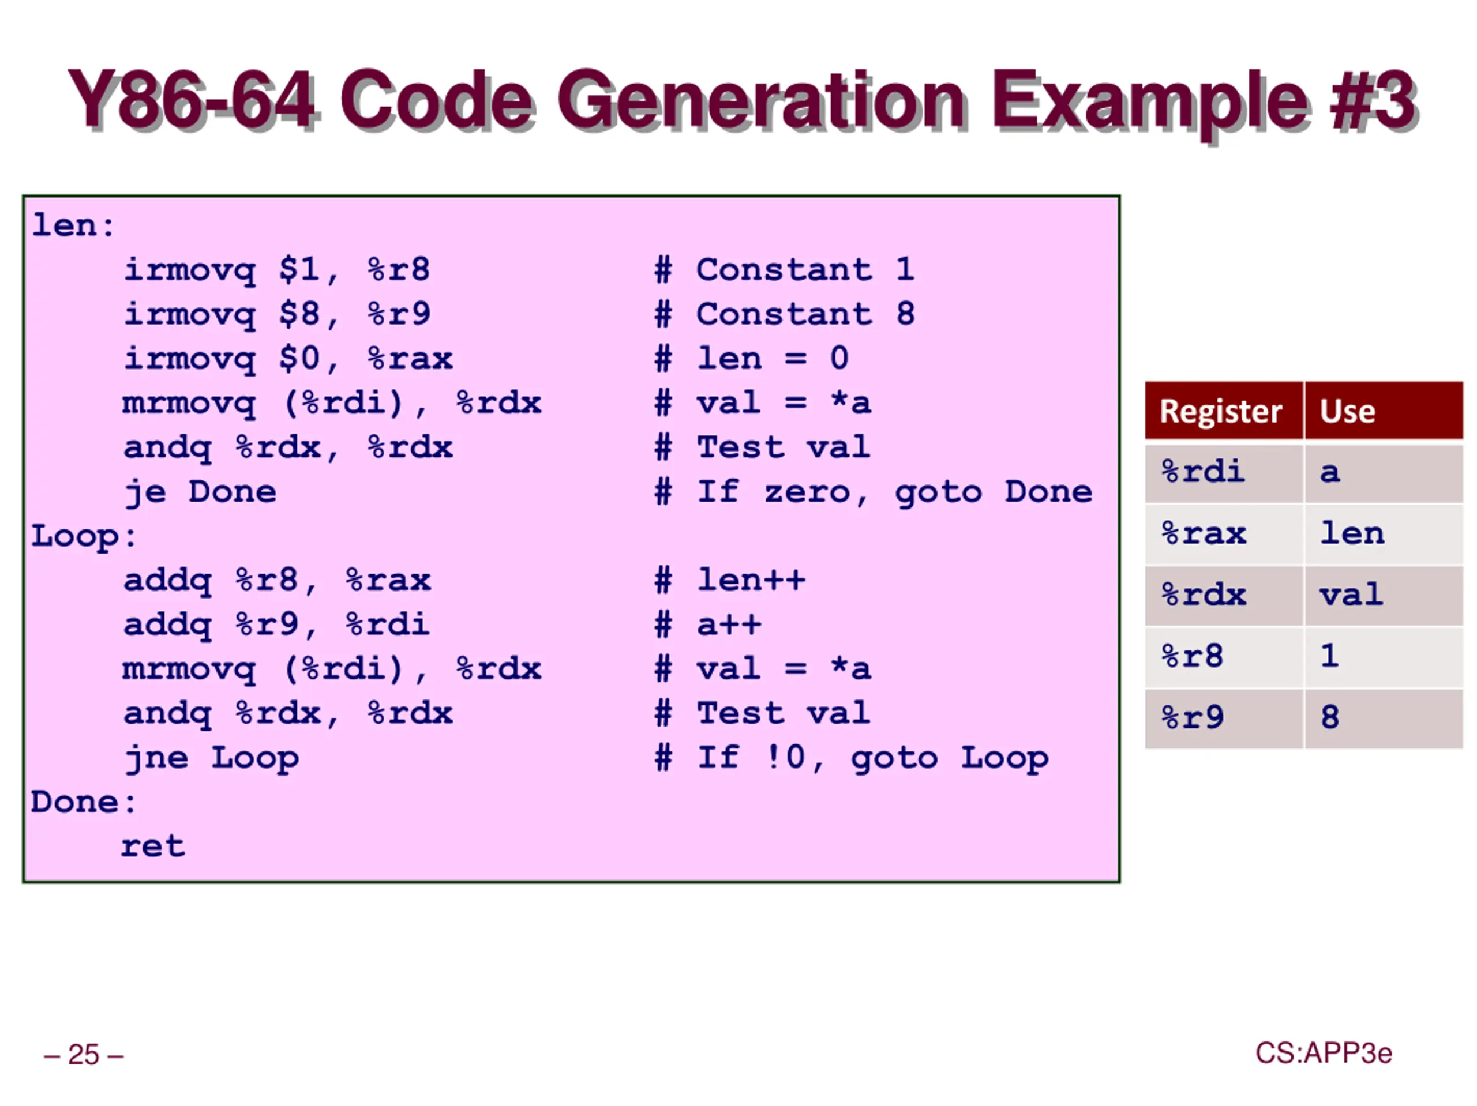This screenshot has height=1106, width=1477.
Task: Select the line 'addq %r8, %rax'
Action: [x=277, y=581]
